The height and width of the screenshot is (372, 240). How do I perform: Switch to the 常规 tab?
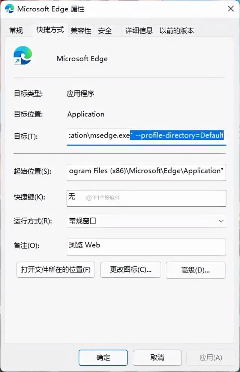[x=16, y=30]
